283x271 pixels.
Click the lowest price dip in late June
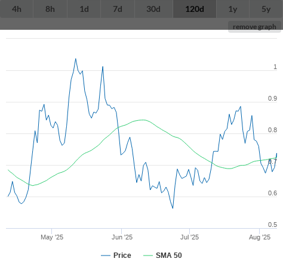coord(173,208)
